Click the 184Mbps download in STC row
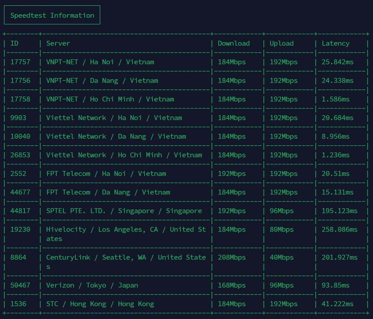 (x=232, y=304)
